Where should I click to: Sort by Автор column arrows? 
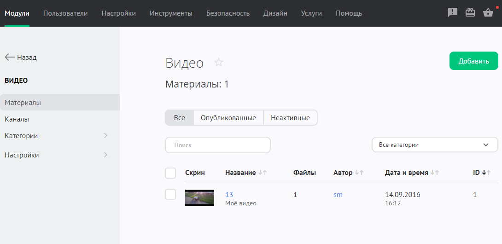point(359,173)
